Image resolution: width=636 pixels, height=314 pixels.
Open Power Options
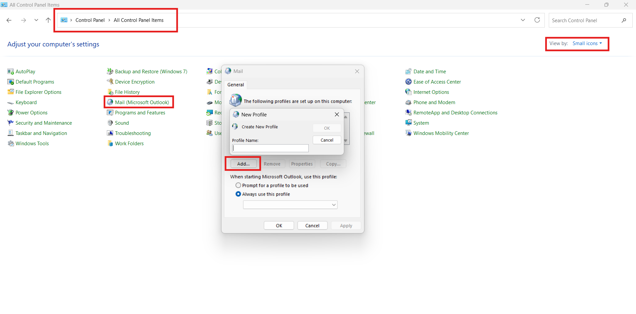[31, 112]
